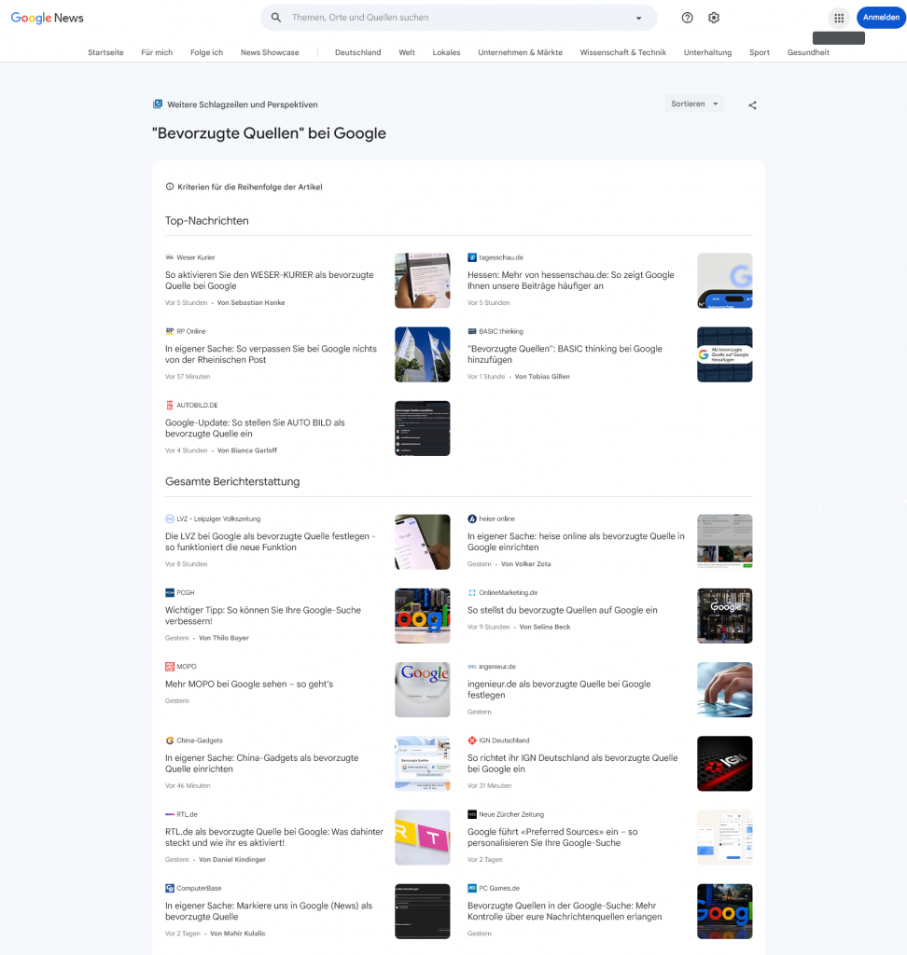Screen dimensions: 907x955
Task: Click the ComputerBase source icon
Action: point(170,888)
